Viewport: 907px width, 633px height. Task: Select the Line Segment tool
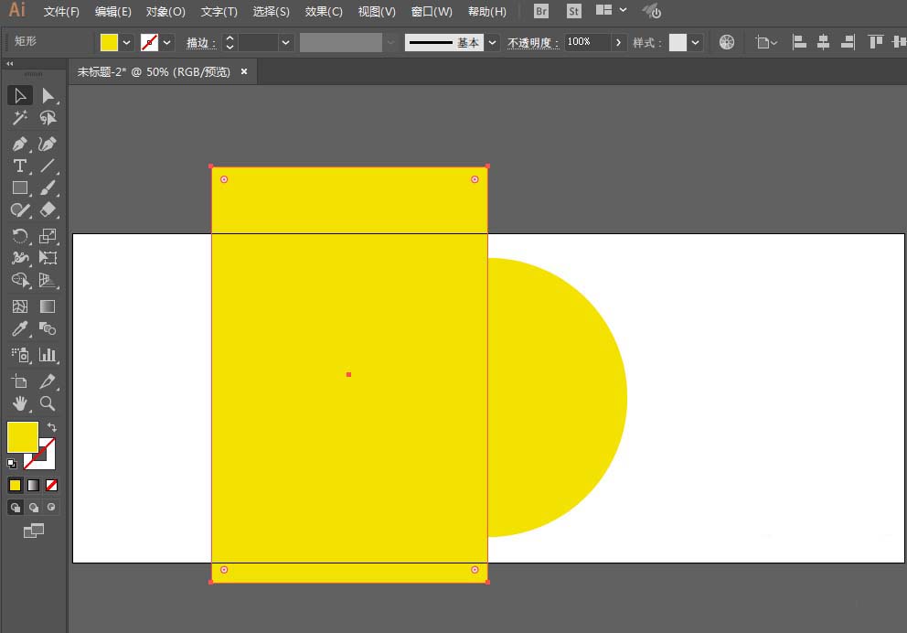tap(48, 166)
